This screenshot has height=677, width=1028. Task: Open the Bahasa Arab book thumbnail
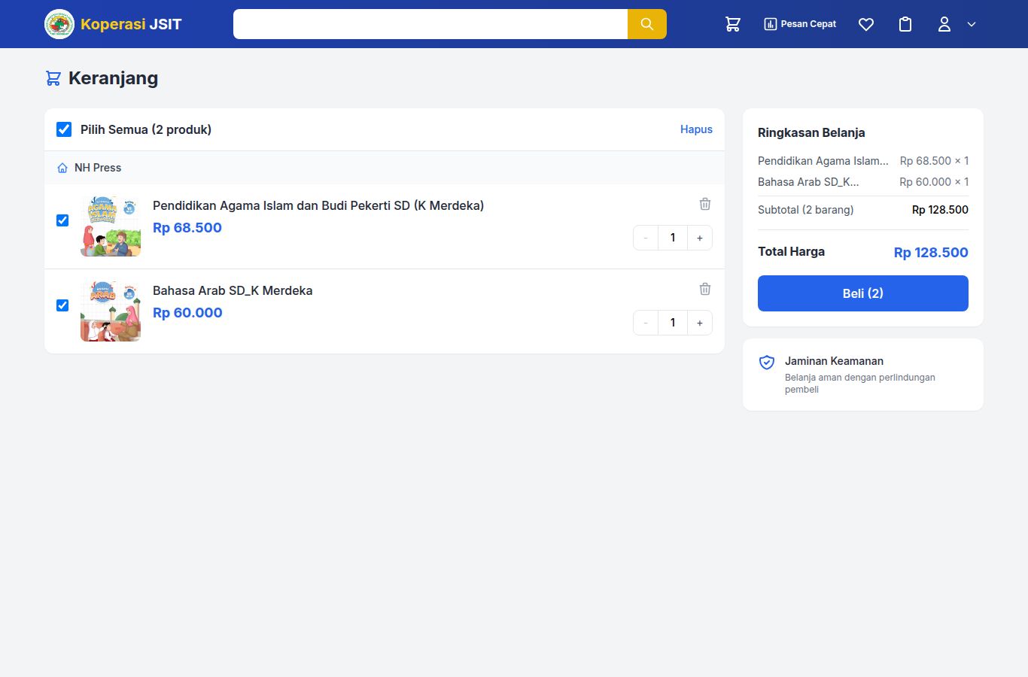[x=111, y=311]
